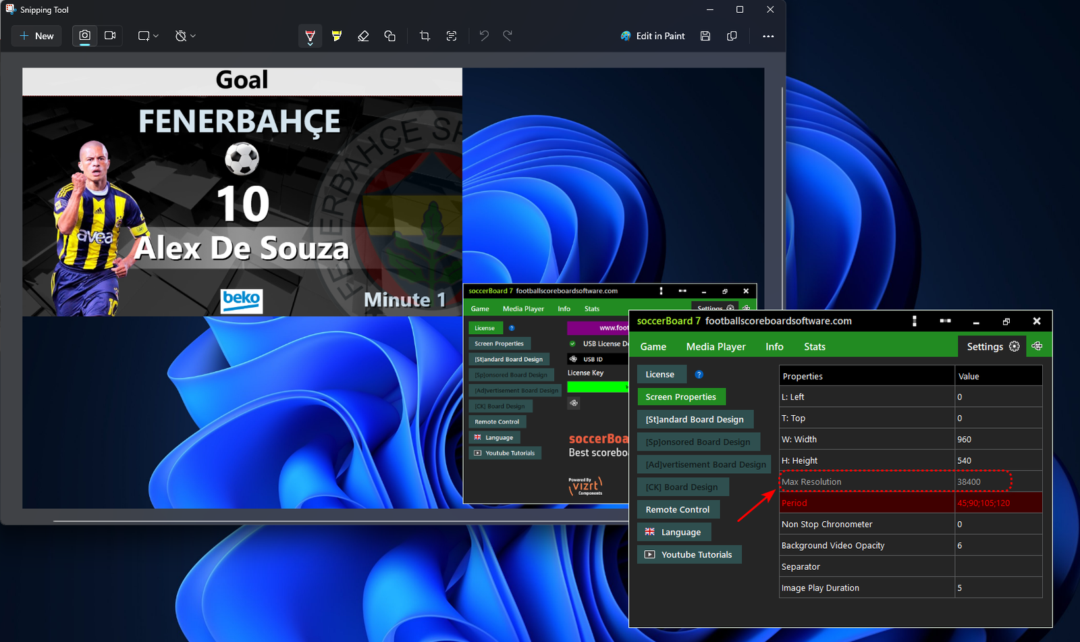Save the snip using floppy disk icon
This screenshot has height=642, width=1080.
705,36
